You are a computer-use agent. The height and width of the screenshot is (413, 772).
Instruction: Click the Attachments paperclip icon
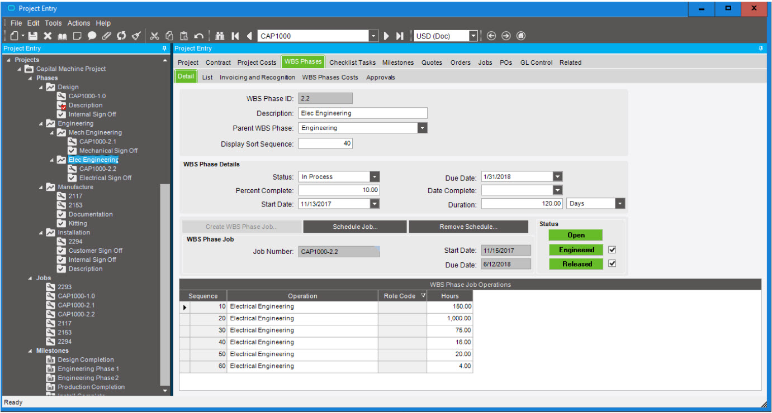[x=106, y=36]
